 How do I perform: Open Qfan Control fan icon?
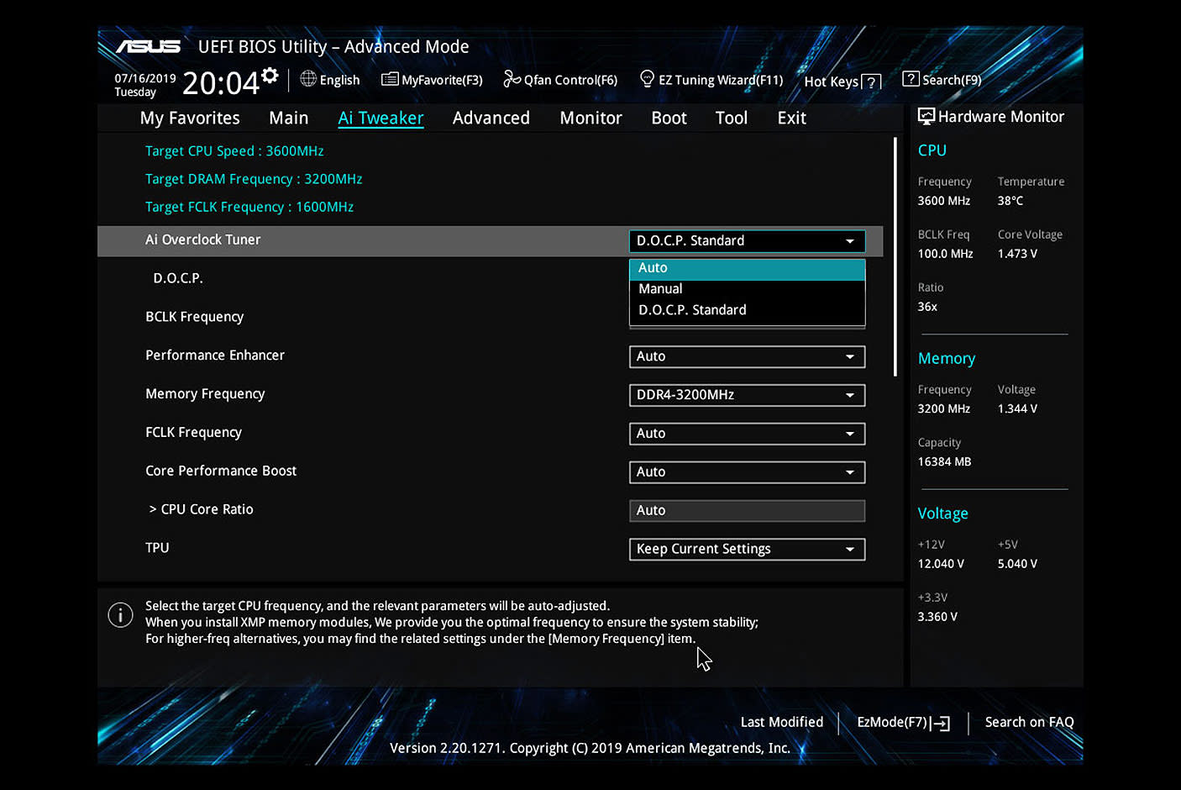pyautogui.click(x=512, y=79)
